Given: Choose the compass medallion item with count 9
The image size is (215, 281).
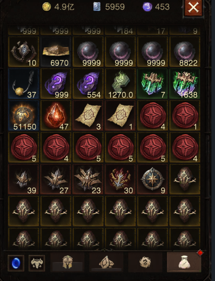Looking at the screenshot, I should click(153, 179).
